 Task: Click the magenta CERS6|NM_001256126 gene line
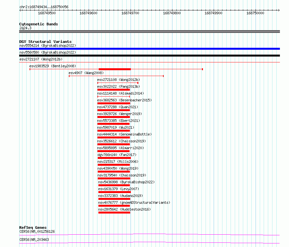point(149,234)
